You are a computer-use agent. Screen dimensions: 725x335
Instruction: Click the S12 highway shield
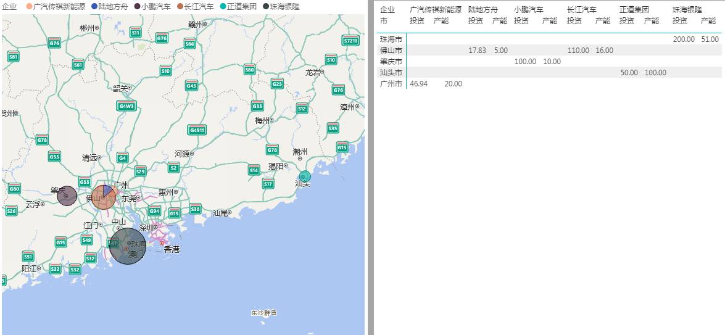[x=302, y=109]
